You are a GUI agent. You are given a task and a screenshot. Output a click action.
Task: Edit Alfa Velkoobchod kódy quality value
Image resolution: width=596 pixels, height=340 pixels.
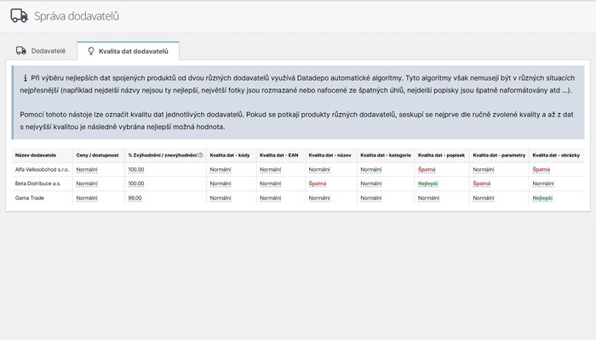(221, 170)
